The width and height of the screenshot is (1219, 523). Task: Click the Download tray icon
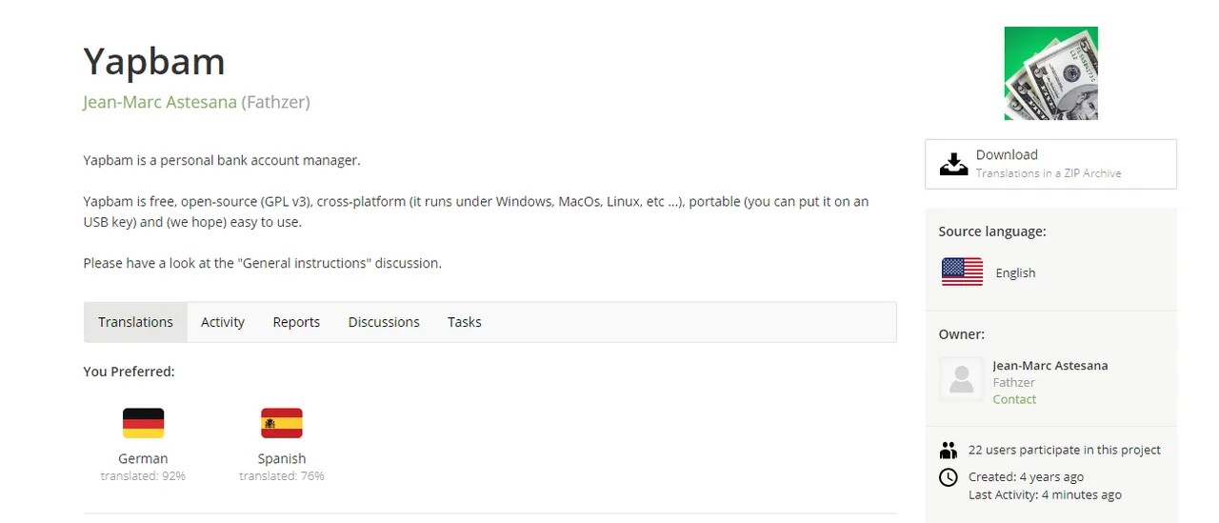(x=953, y=164)
